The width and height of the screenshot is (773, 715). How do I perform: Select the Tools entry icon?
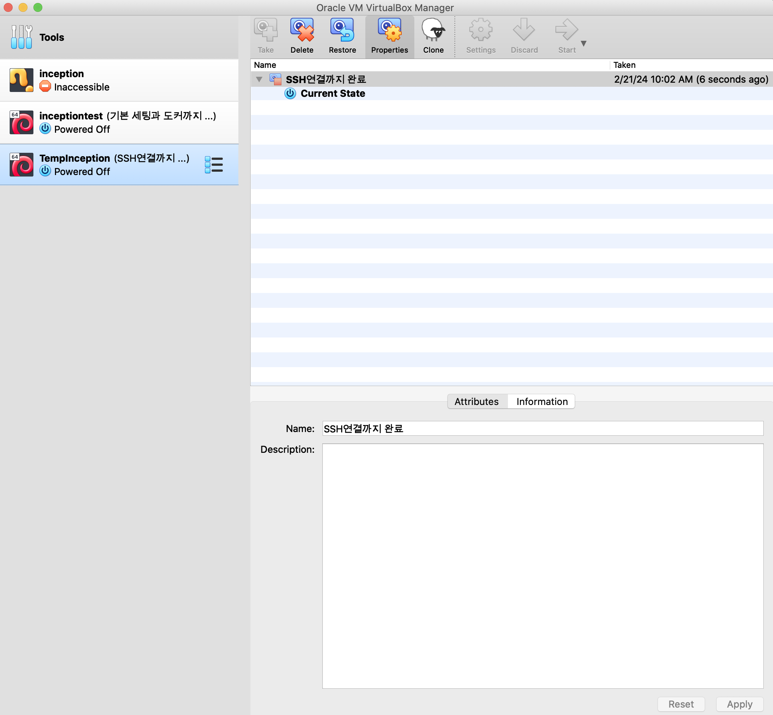pos(21,37)
